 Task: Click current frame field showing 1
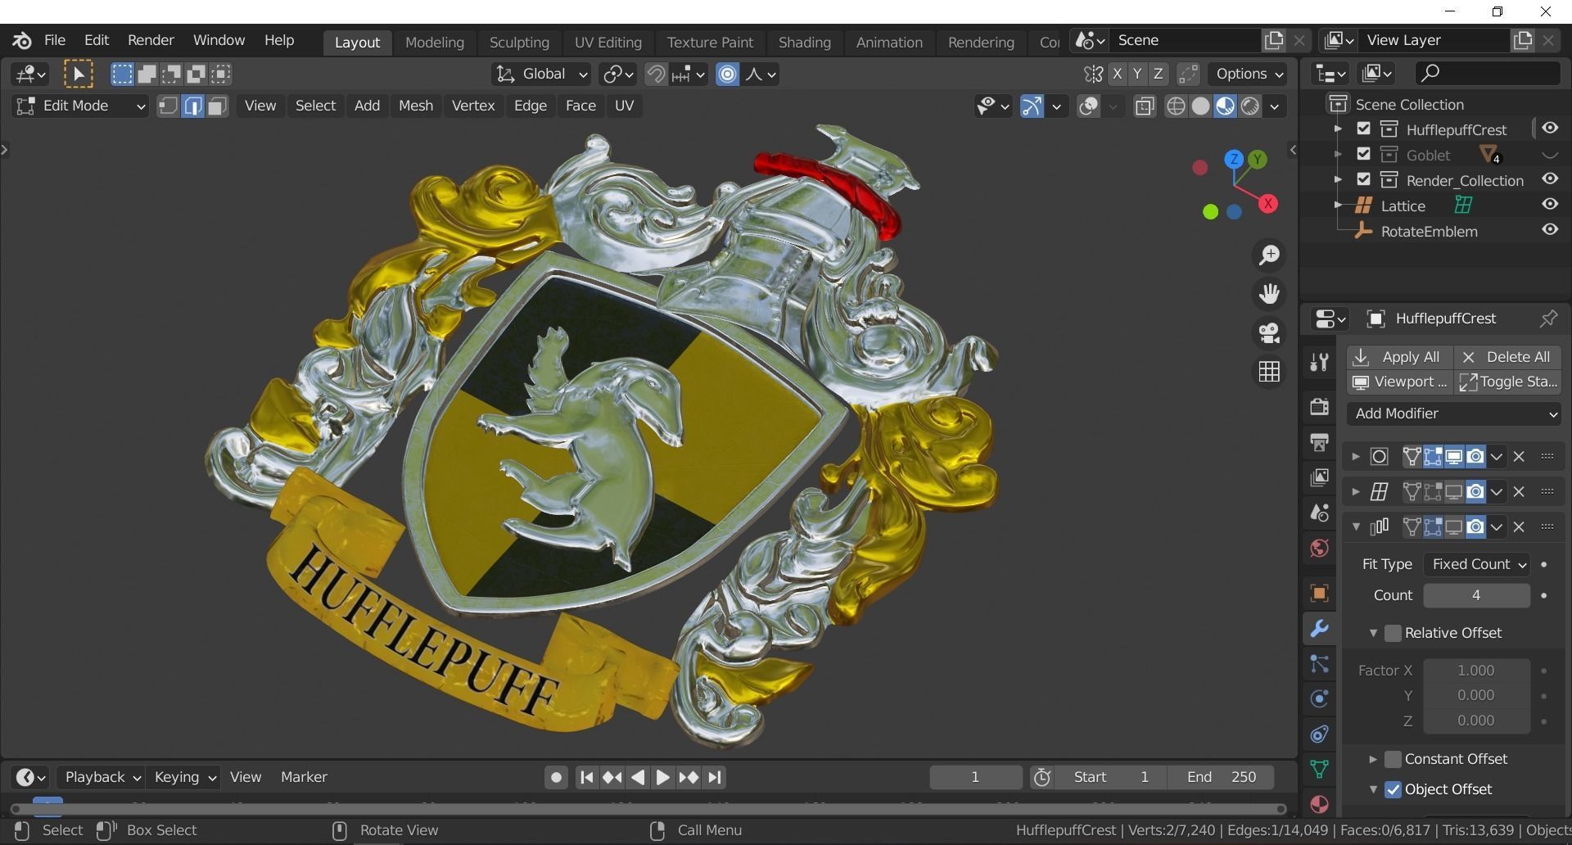pyautogui.click(x=975, y=777)
